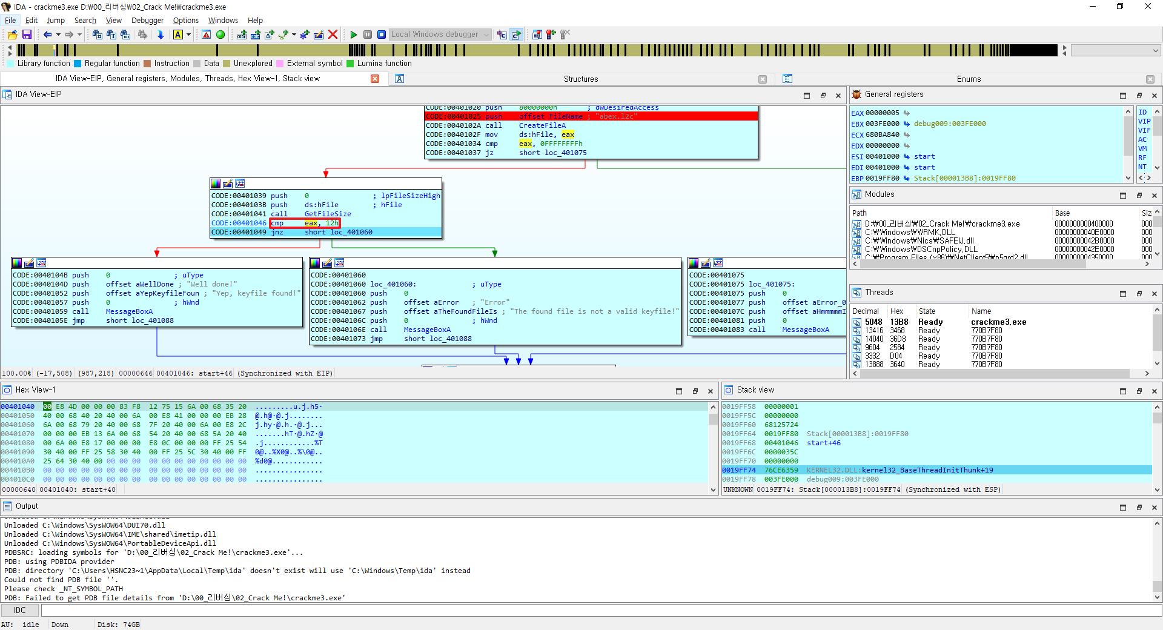Float the Hex View-1 panel
The width and height of the screenshot is (1163, 630).
click(695, 391)
